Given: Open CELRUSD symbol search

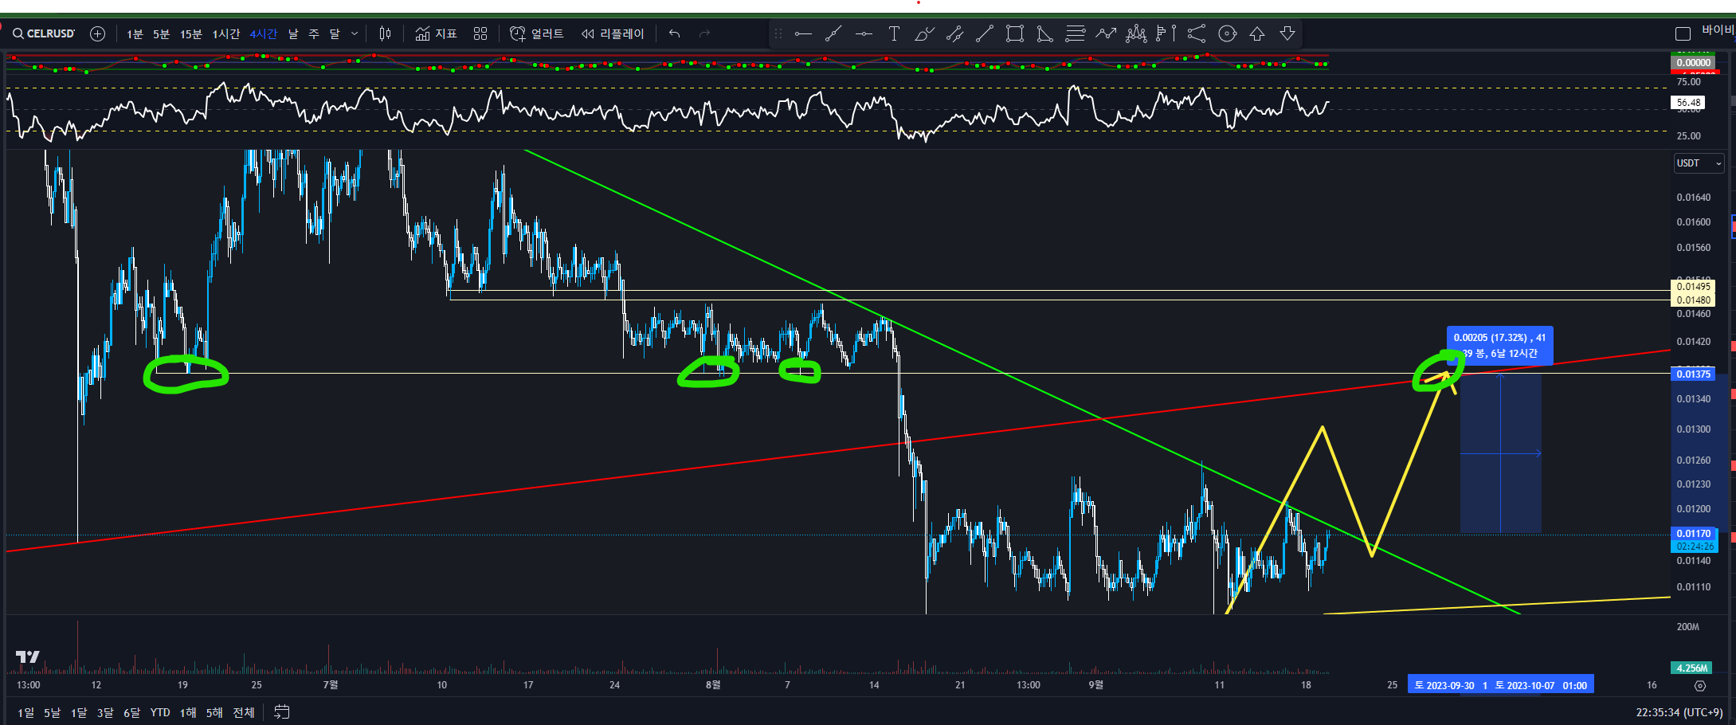Looking at the screenshot, I should [44, 33].
